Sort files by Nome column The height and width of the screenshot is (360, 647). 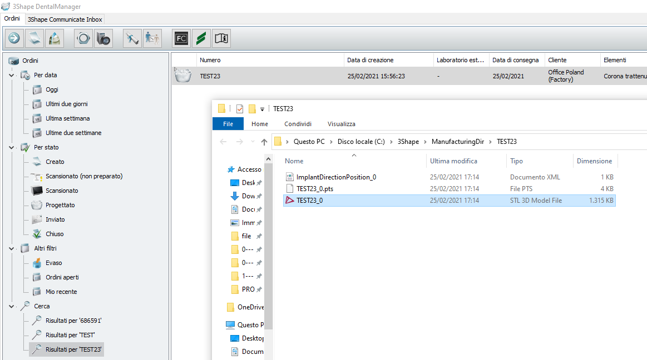[x=354, y=161]
